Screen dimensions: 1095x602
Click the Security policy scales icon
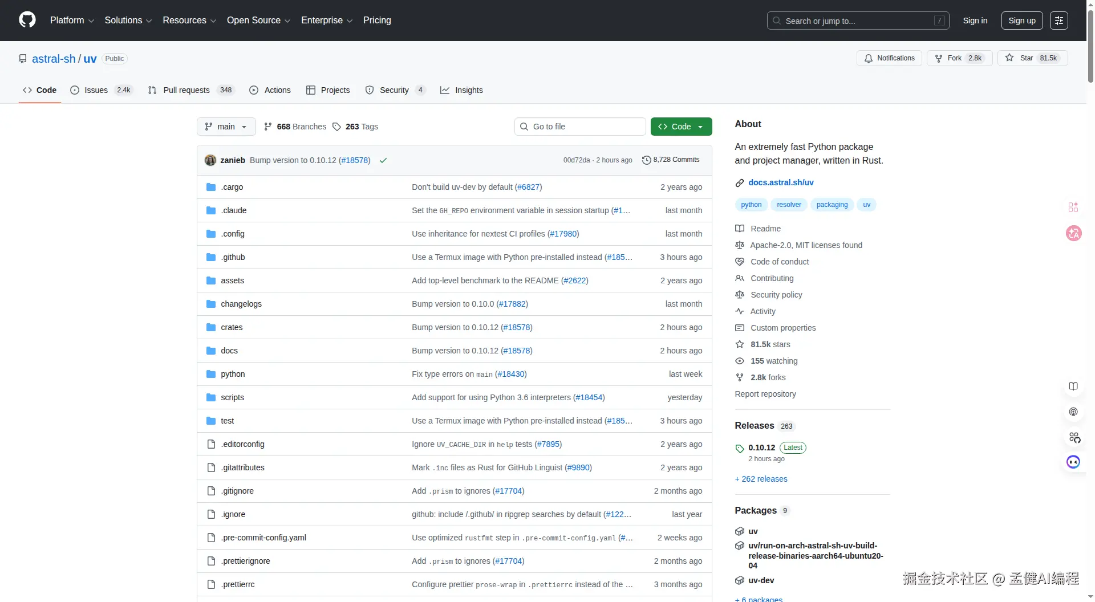click(739, 295)
